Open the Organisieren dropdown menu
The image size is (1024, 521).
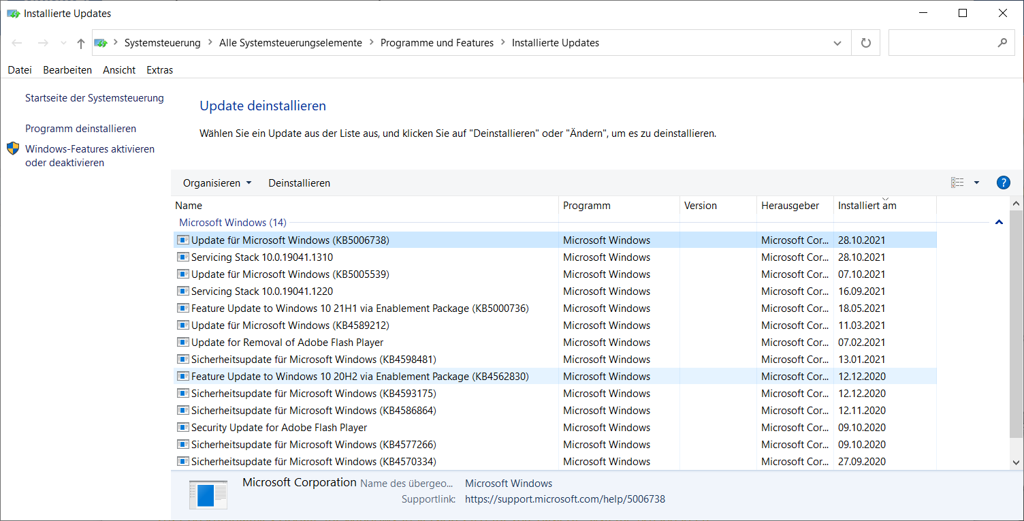[217, 183]
